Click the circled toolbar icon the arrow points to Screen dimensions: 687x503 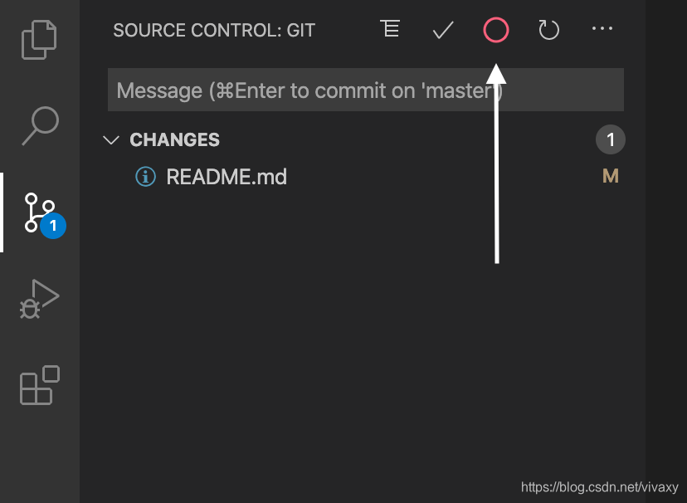[x=495, y=30]
